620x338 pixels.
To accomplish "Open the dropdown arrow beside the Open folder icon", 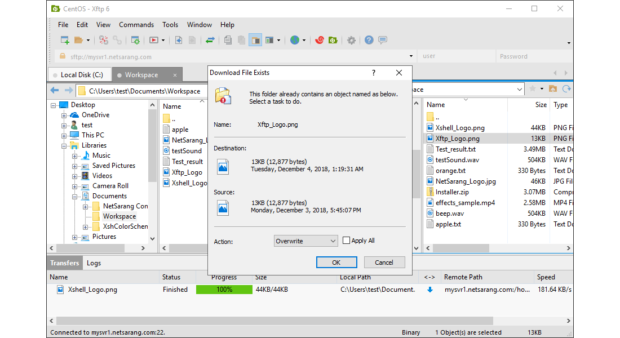I will 88,41.
